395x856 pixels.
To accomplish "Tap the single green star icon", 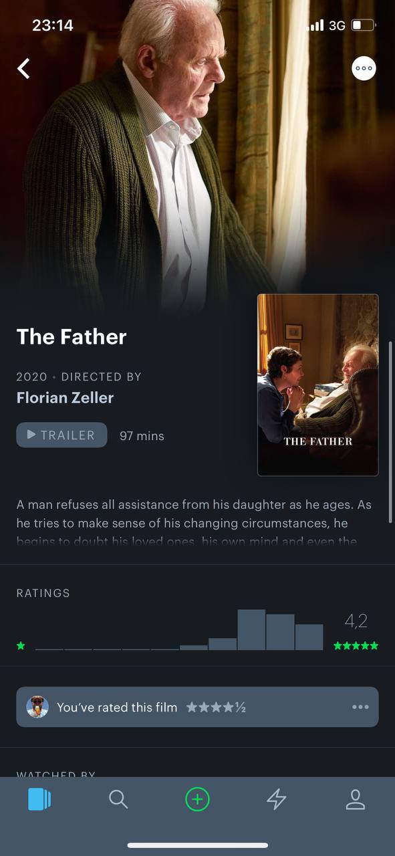I will click(x=21, y=645).
